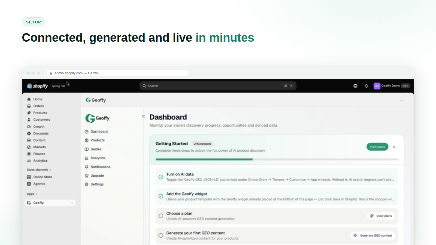Click the three-dot menu in the Geoffy header

pyautogui.click(x=402, y=100)
